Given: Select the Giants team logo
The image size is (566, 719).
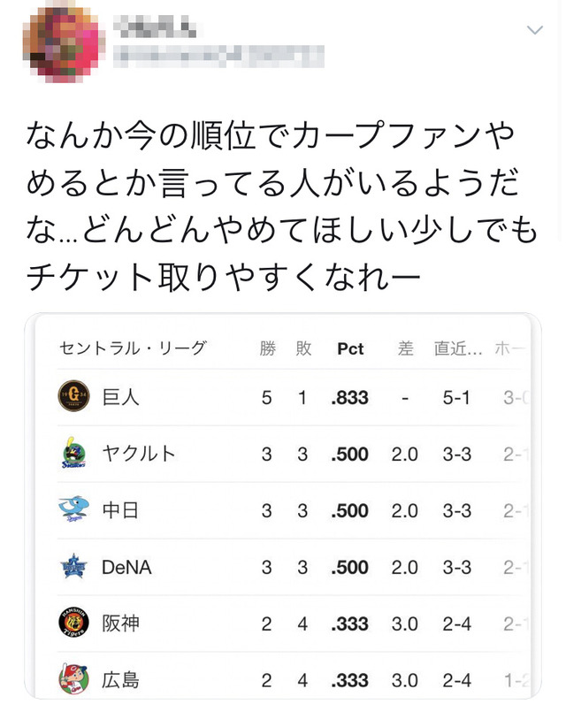Looking at the screenshot, I should pyautogui.click(x=74, y=396).
